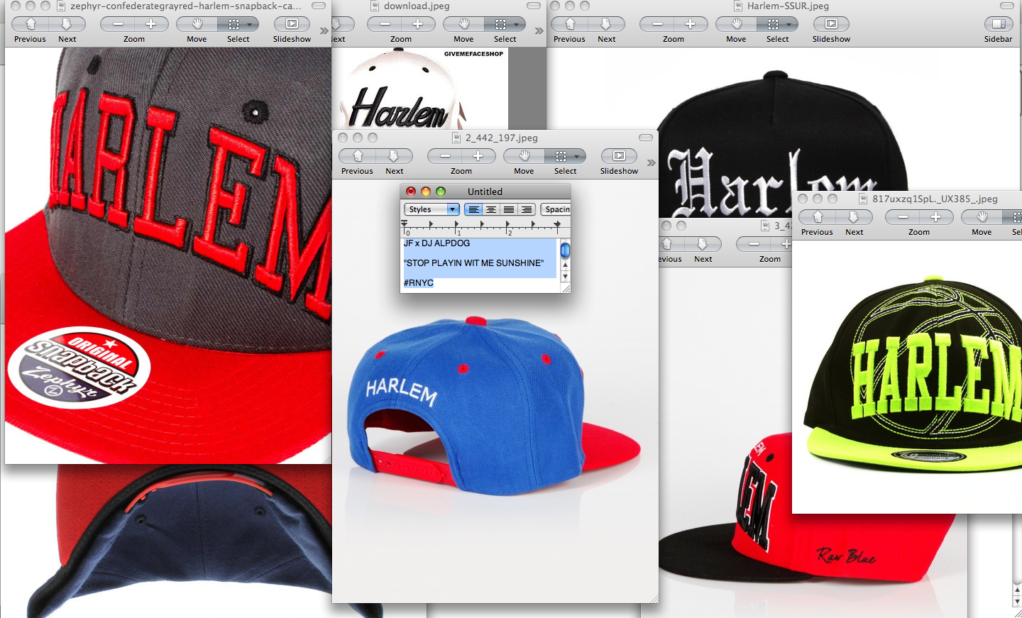Zoom out in the partially hidden 3_4 window
The image size is (1022, 618).
click(754, 244)
